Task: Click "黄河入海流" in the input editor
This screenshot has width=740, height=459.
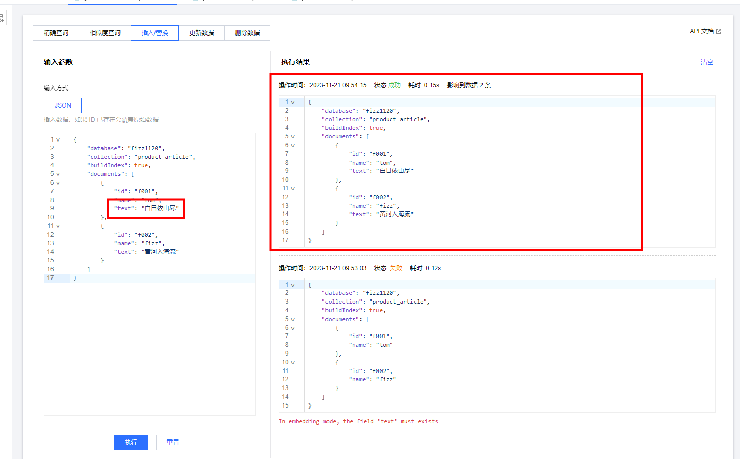Action: point(160,252)
